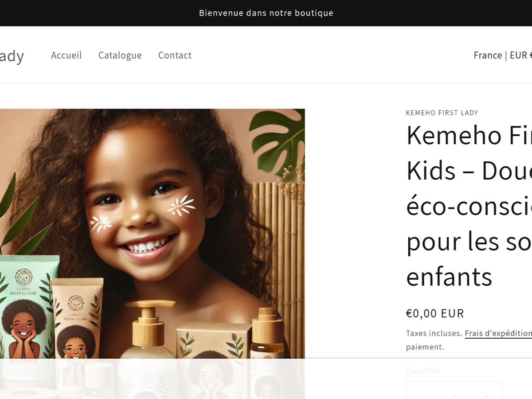Click the Taxes incluses text
Image resolution: width=532 pixels, height=399 pixels.
[434, 333]
